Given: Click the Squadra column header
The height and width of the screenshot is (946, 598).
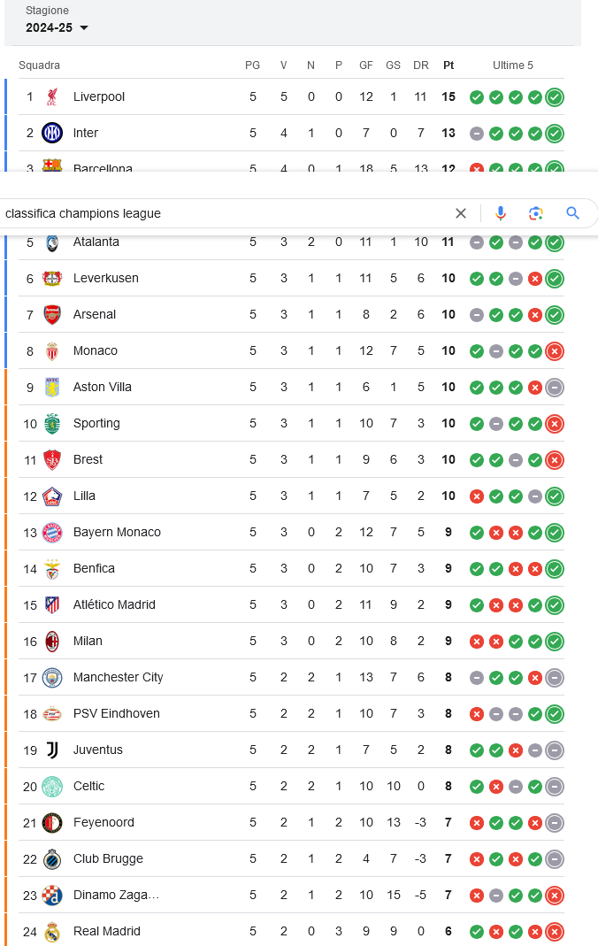Looking at the screenshot, I should point(40,65).
